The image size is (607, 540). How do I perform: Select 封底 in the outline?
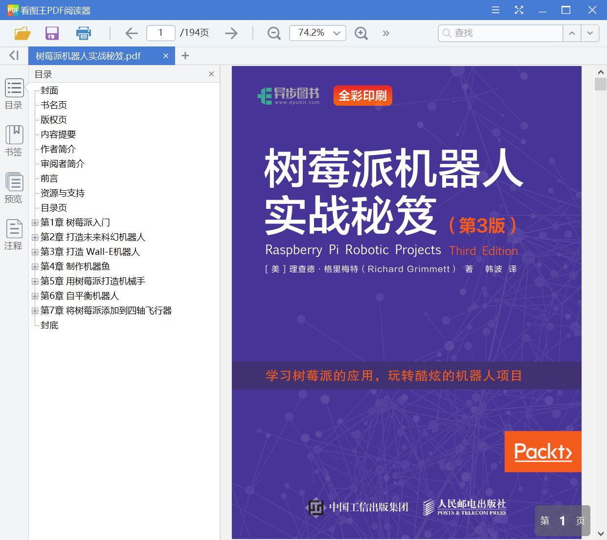[x=49, y=325]
